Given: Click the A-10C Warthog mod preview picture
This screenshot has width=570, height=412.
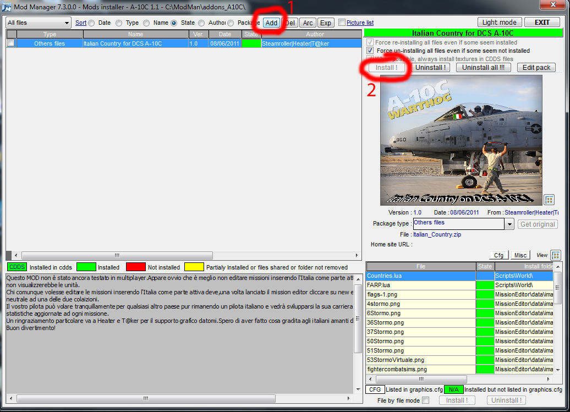Looking at the screenshot, I should tap(461, 140).
